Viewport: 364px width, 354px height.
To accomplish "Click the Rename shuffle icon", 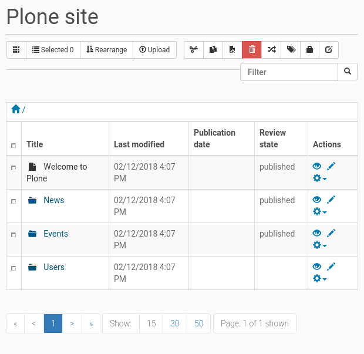I will point(271,50).
